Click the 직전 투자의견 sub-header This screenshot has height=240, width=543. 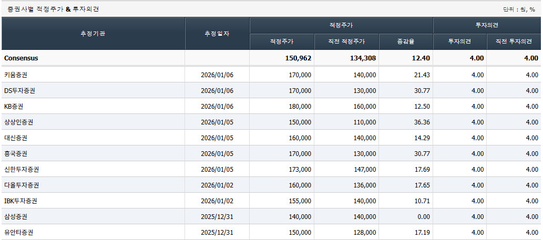[514, 42]
